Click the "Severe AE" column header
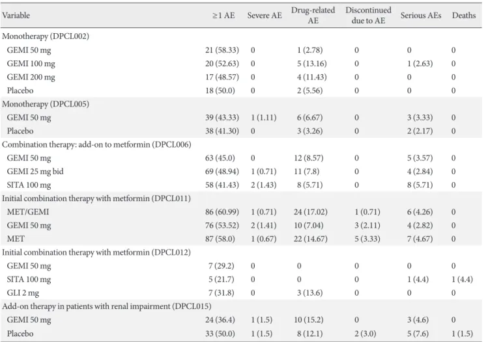The width and height of the screenshot is (488, 342). click(x=265, y=15)
